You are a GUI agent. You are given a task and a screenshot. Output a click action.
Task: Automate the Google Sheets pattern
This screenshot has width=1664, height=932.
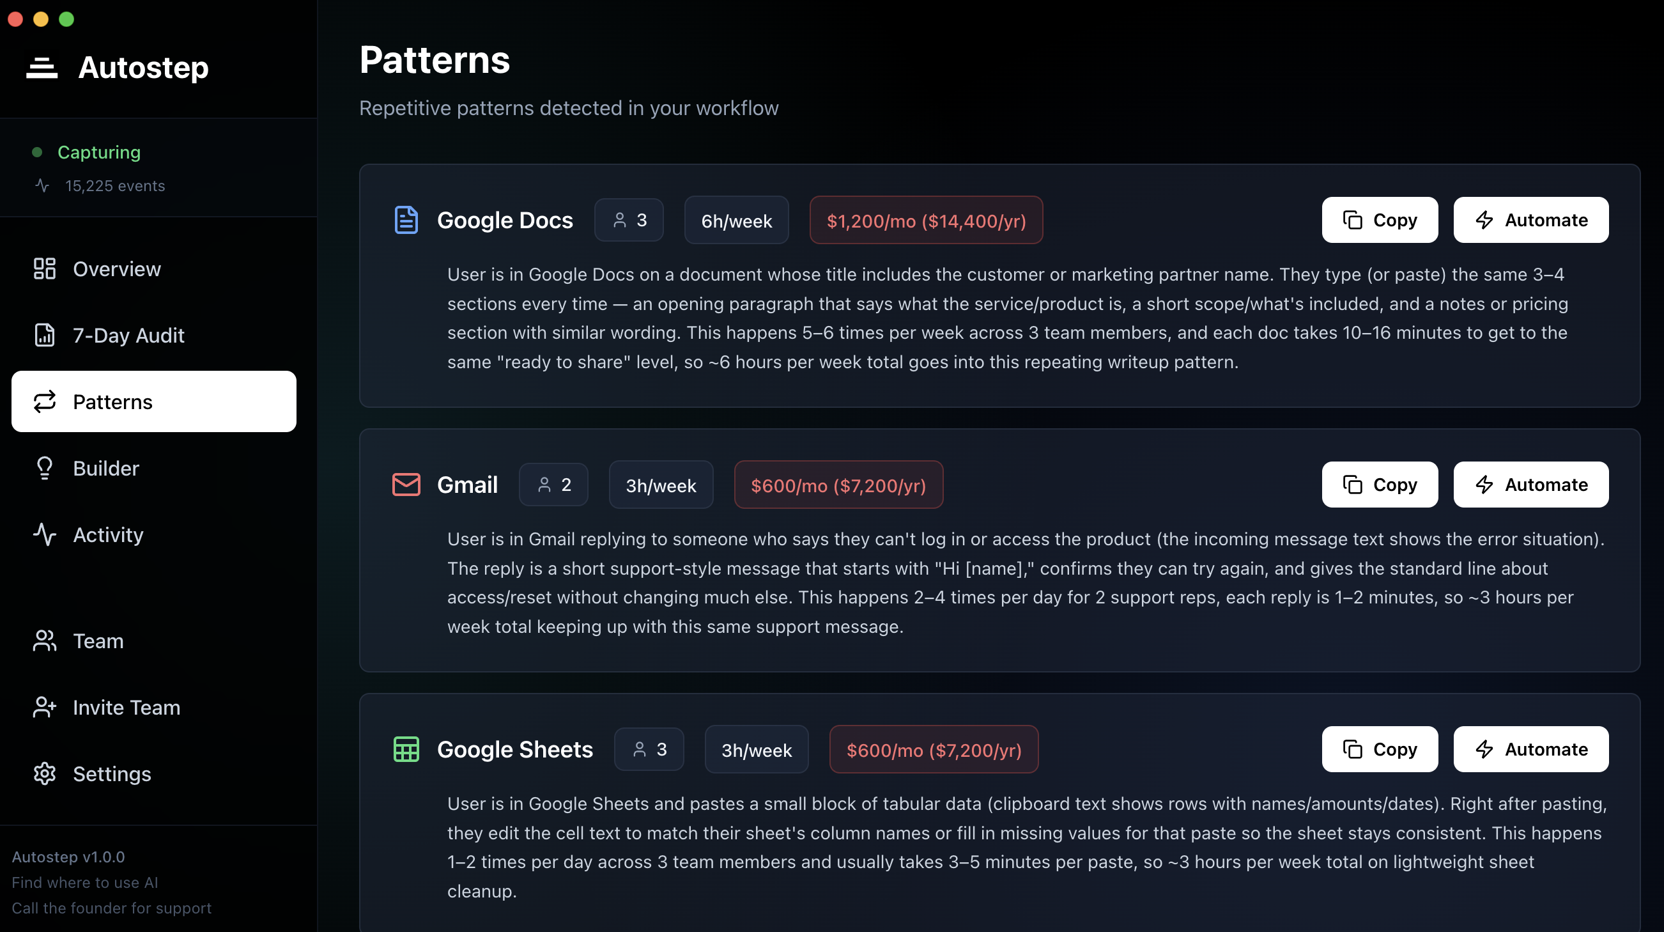pos(1530,749)
